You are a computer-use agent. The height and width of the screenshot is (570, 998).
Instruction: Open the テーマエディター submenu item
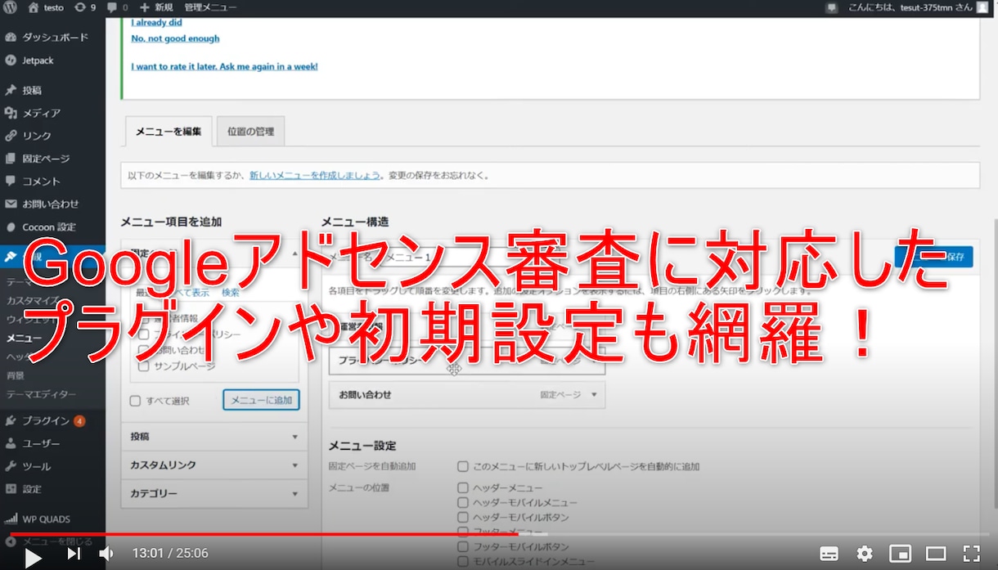41,394
